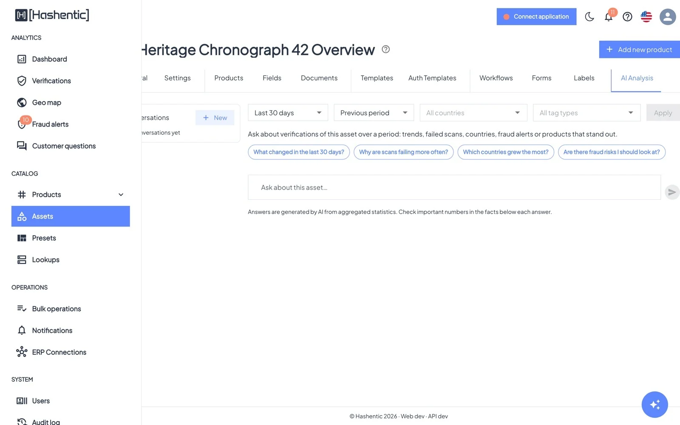Open Presets in catalog
680x425 pixels.
tap(71, 238)
